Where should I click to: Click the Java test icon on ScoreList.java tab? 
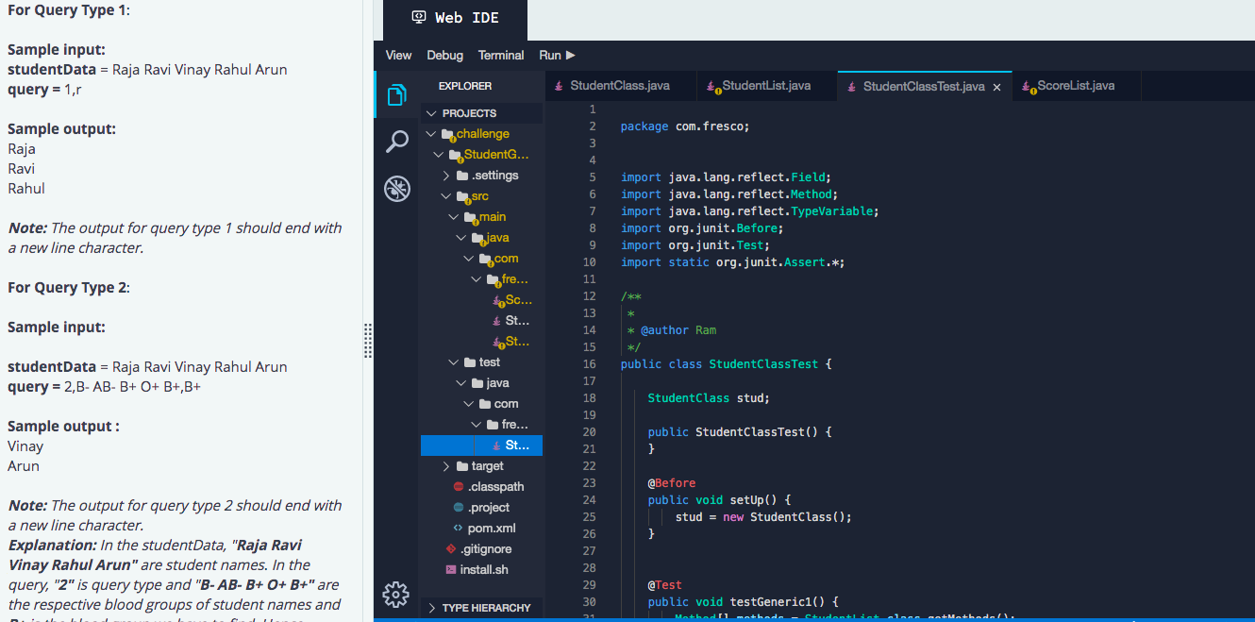[1027, 85]
